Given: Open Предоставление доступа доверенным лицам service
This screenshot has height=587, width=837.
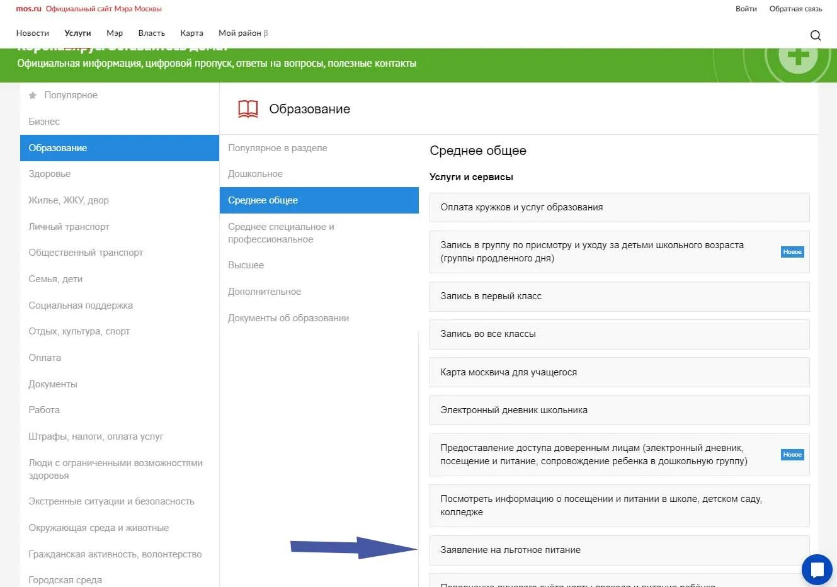Looking at the screenshot, I should 619,455.
